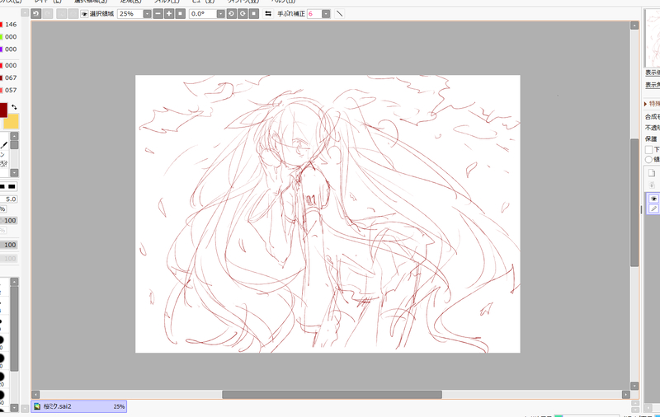Image resolution: width=660 pixels, height=417 pixels.
Task: Select the 桜ミク.sai2 document tab
Action: pos(78,406)
